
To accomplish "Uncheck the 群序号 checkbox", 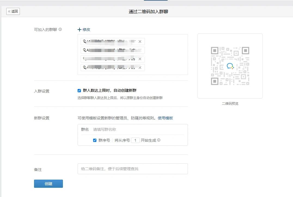I will [95, 140].
